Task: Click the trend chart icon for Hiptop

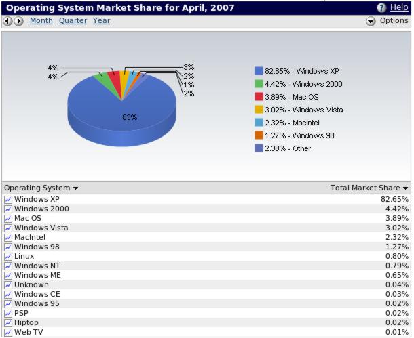Action: point(8,323)
